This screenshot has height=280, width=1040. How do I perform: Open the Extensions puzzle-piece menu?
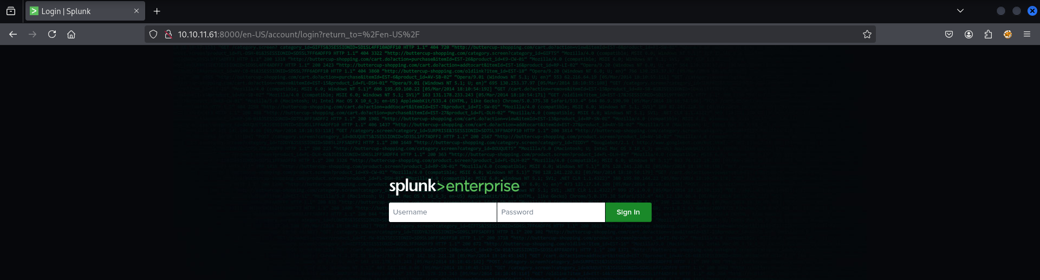(988, 34)
